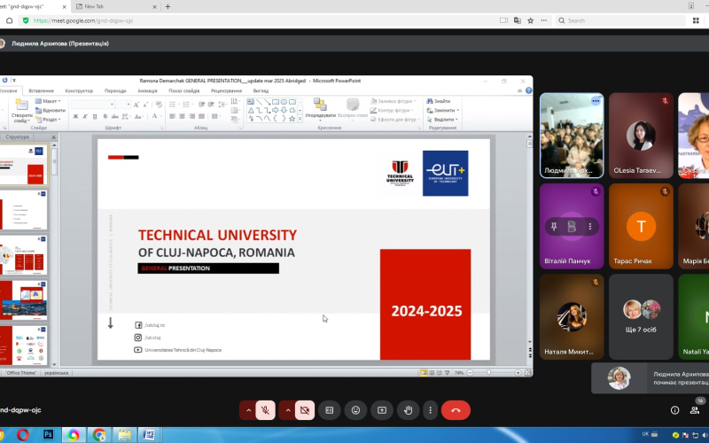
Task: Focus the browser Search field
Action: point(619,20)
